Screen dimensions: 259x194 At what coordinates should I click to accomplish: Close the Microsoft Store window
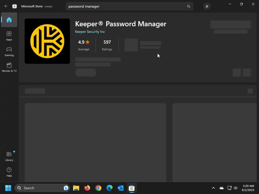pyautogui.click(x=253, y=4)
